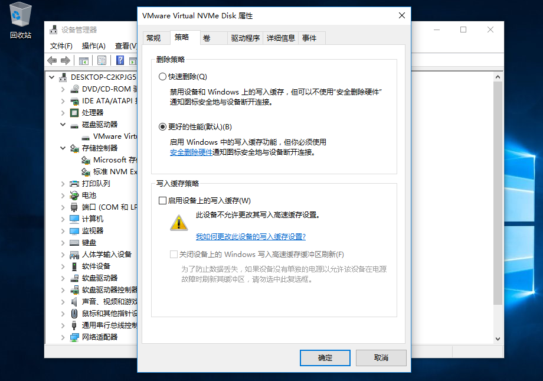Screen dimensions: 543x381
Task: Select the 更好的性能(默认)(B) radio button
Action: pyautogui.click(x=162, y=127)
